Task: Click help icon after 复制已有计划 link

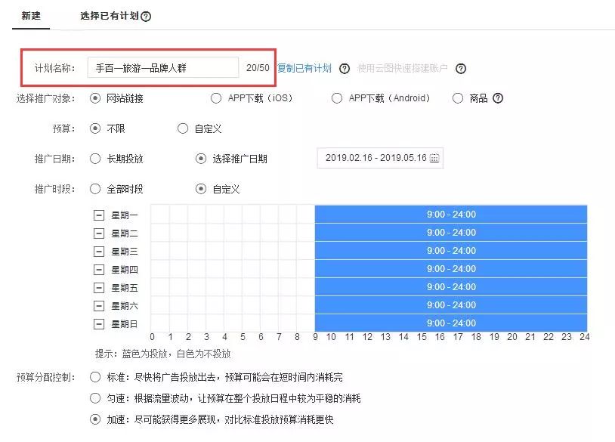Action: click(x=345, y=69)
